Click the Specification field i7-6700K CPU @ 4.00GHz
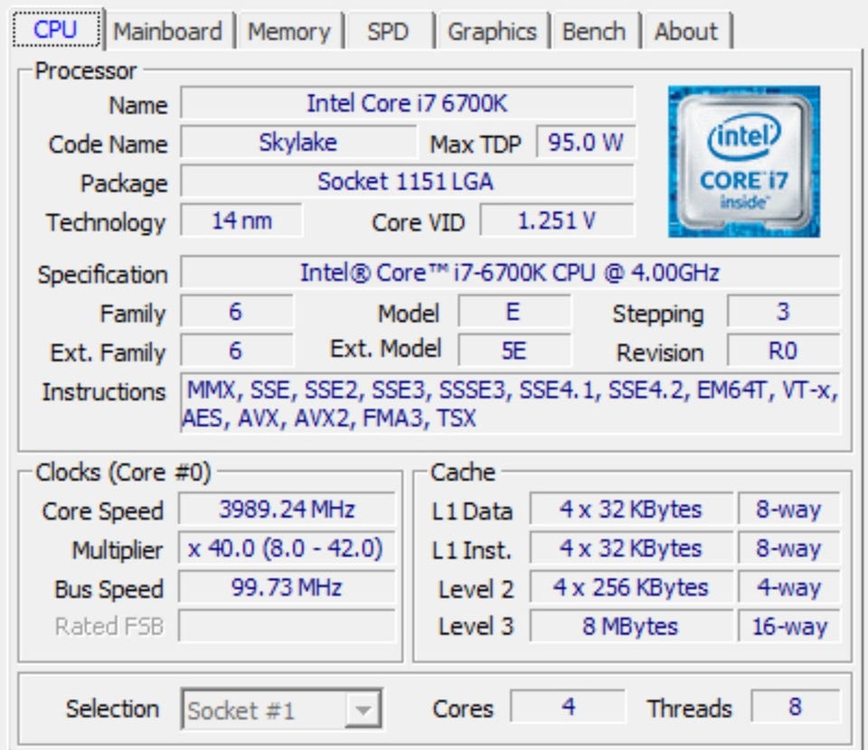This screenshot has height=750, width=868. point(510,272)
